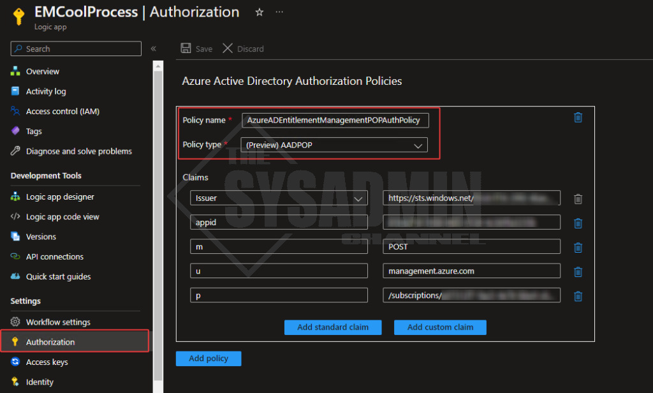Click Add custom claim button
The image size is (653, 393).
tap(440, 327)
